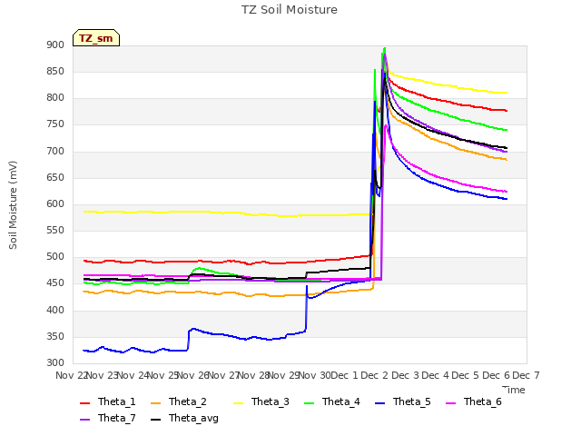Click the purple Theta_7 legend color marker

click(x=84, y=420)
